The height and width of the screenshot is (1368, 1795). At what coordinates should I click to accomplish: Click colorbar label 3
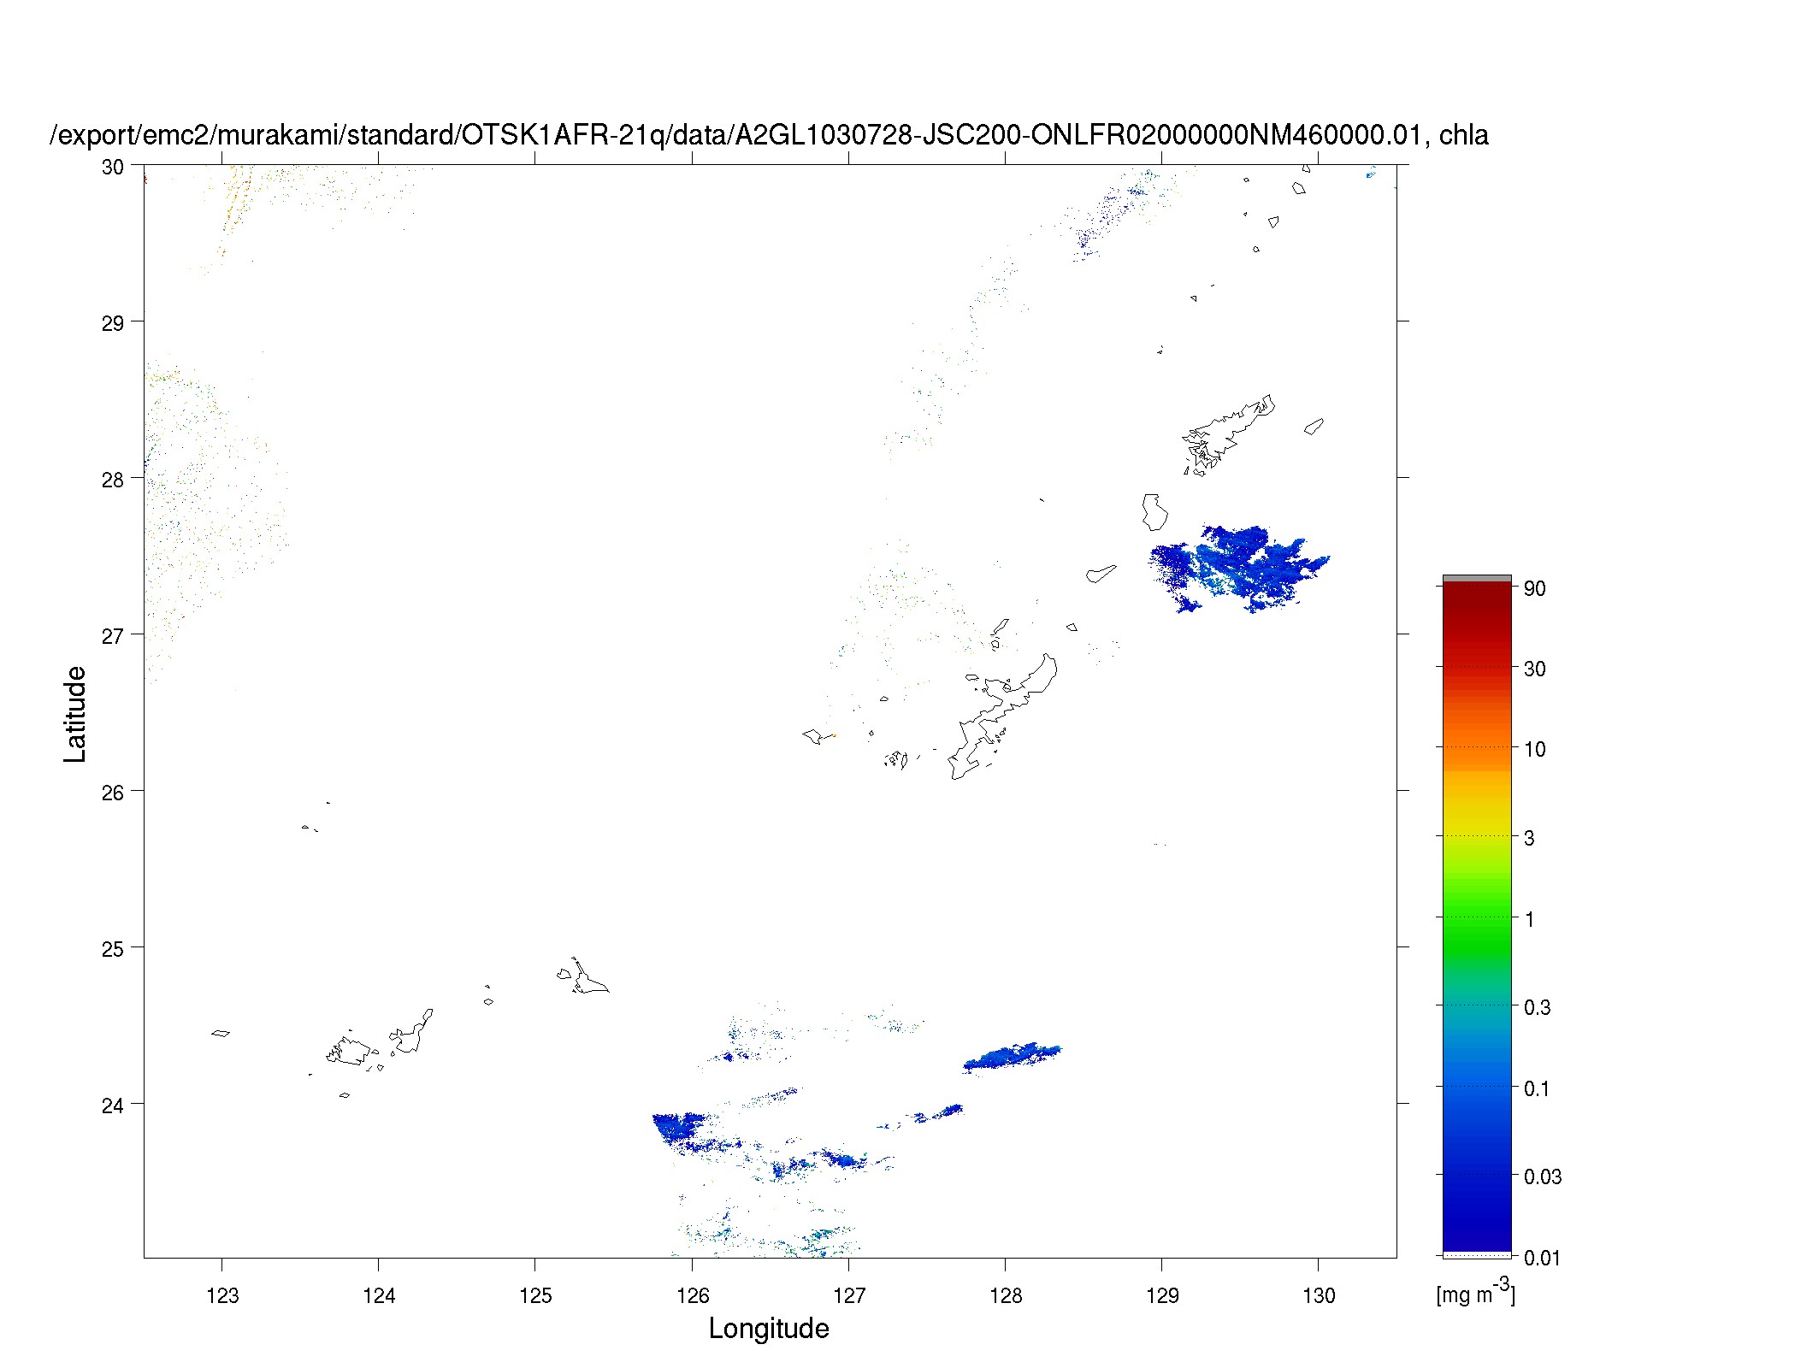[x=1529, y=839]
